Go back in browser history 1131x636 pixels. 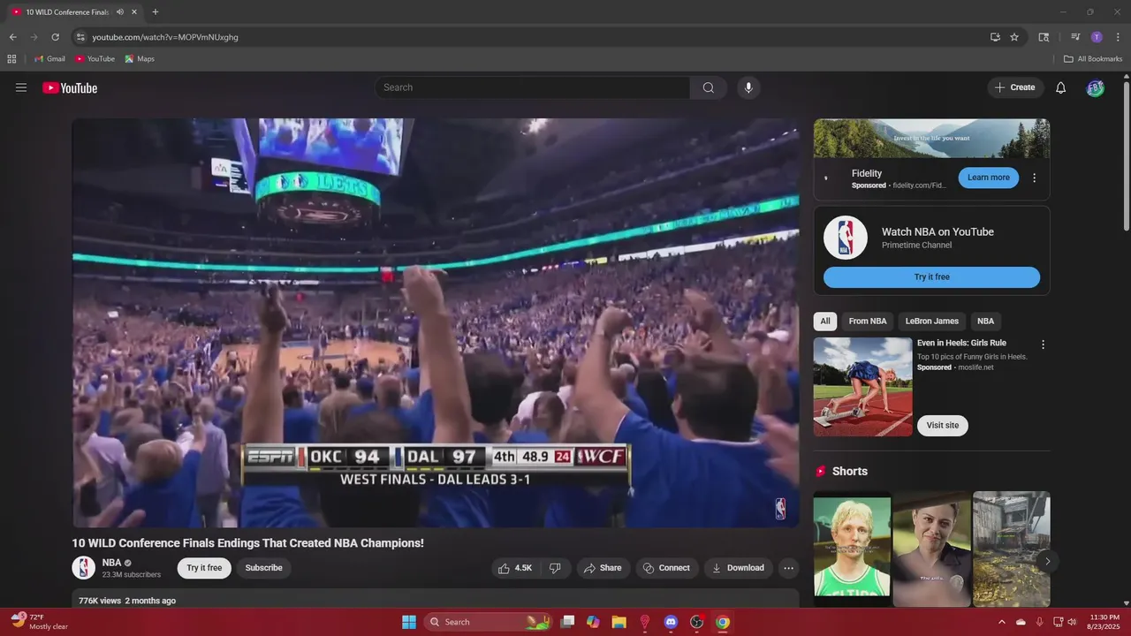click(x=12, y=37)
